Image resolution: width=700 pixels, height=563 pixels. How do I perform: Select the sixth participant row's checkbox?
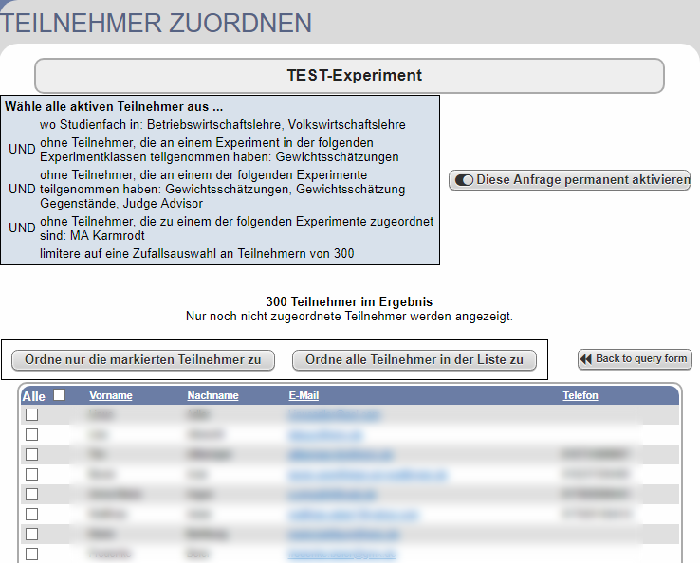click(32, 514)
